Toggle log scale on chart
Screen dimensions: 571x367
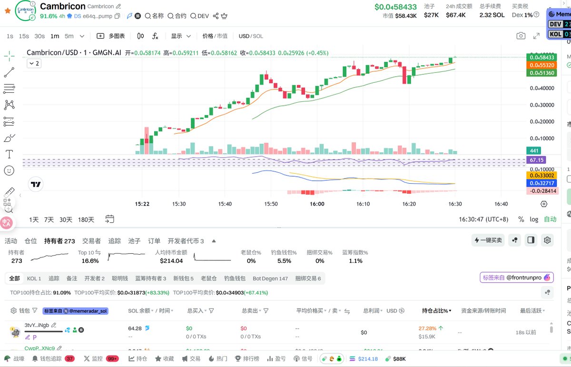pyautogui.click(x=534, y=219)
